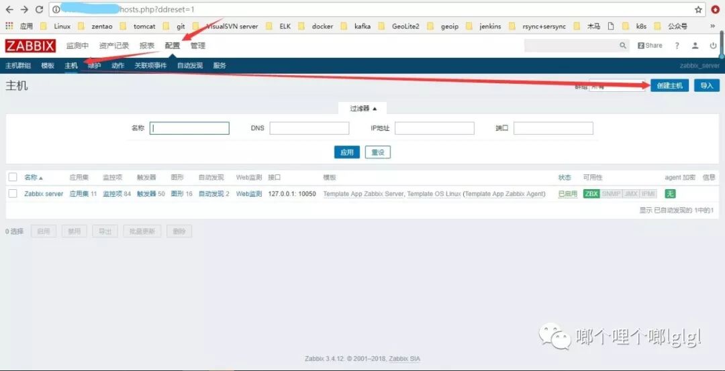Screen dimensions: 725x371
Task: Click the browser forward arrow
Action: click(x=24, y=9)
